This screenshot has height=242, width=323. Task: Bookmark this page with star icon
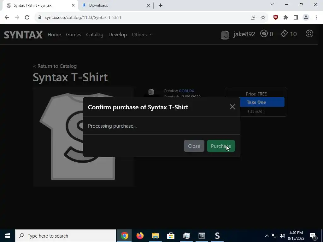click(x=263, y=18)
